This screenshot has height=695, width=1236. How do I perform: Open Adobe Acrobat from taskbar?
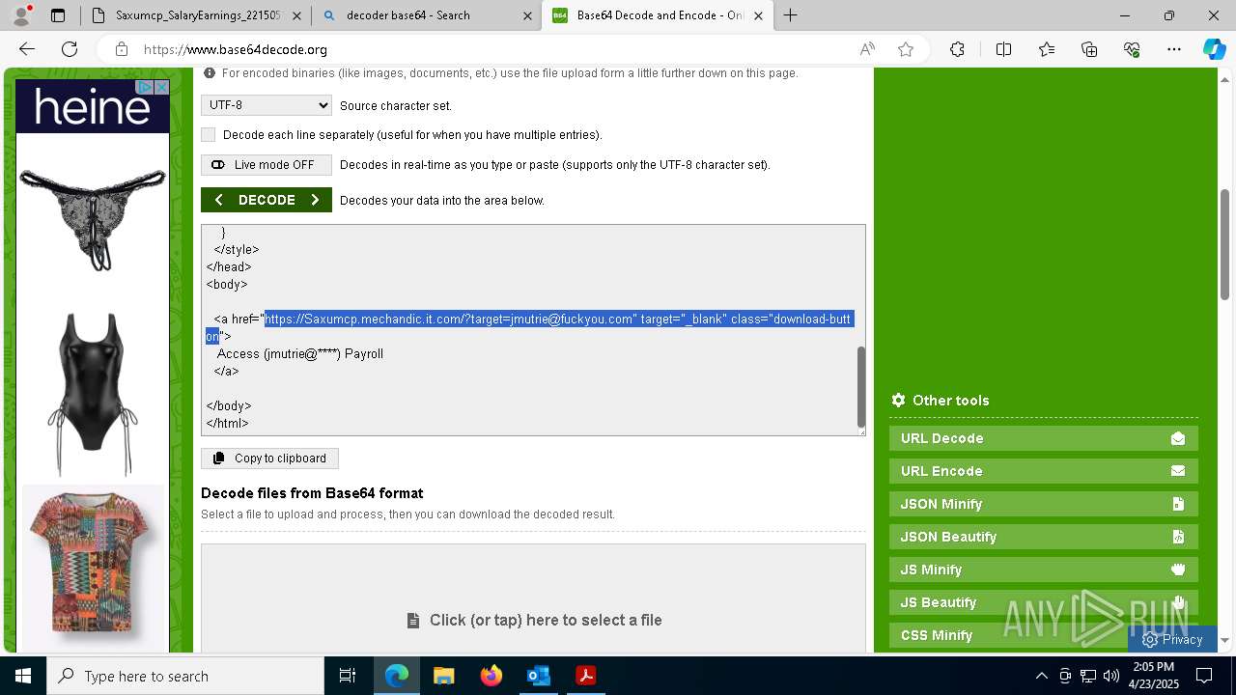(x=585, y=676)
